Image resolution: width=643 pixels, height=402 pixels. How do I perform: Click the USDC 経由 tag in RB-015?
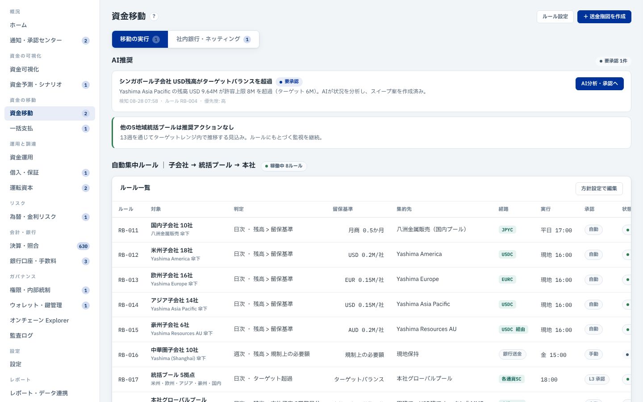tap(514, 330)
